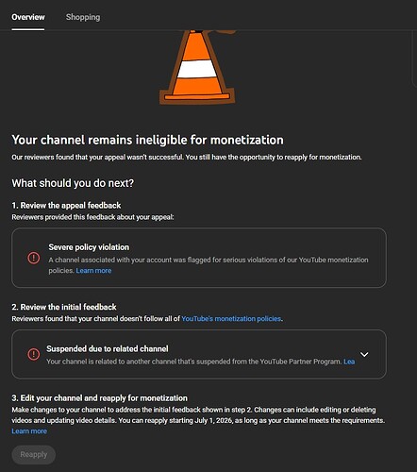
Task: Switch to the Shopping tab
Action: point(83,17)
